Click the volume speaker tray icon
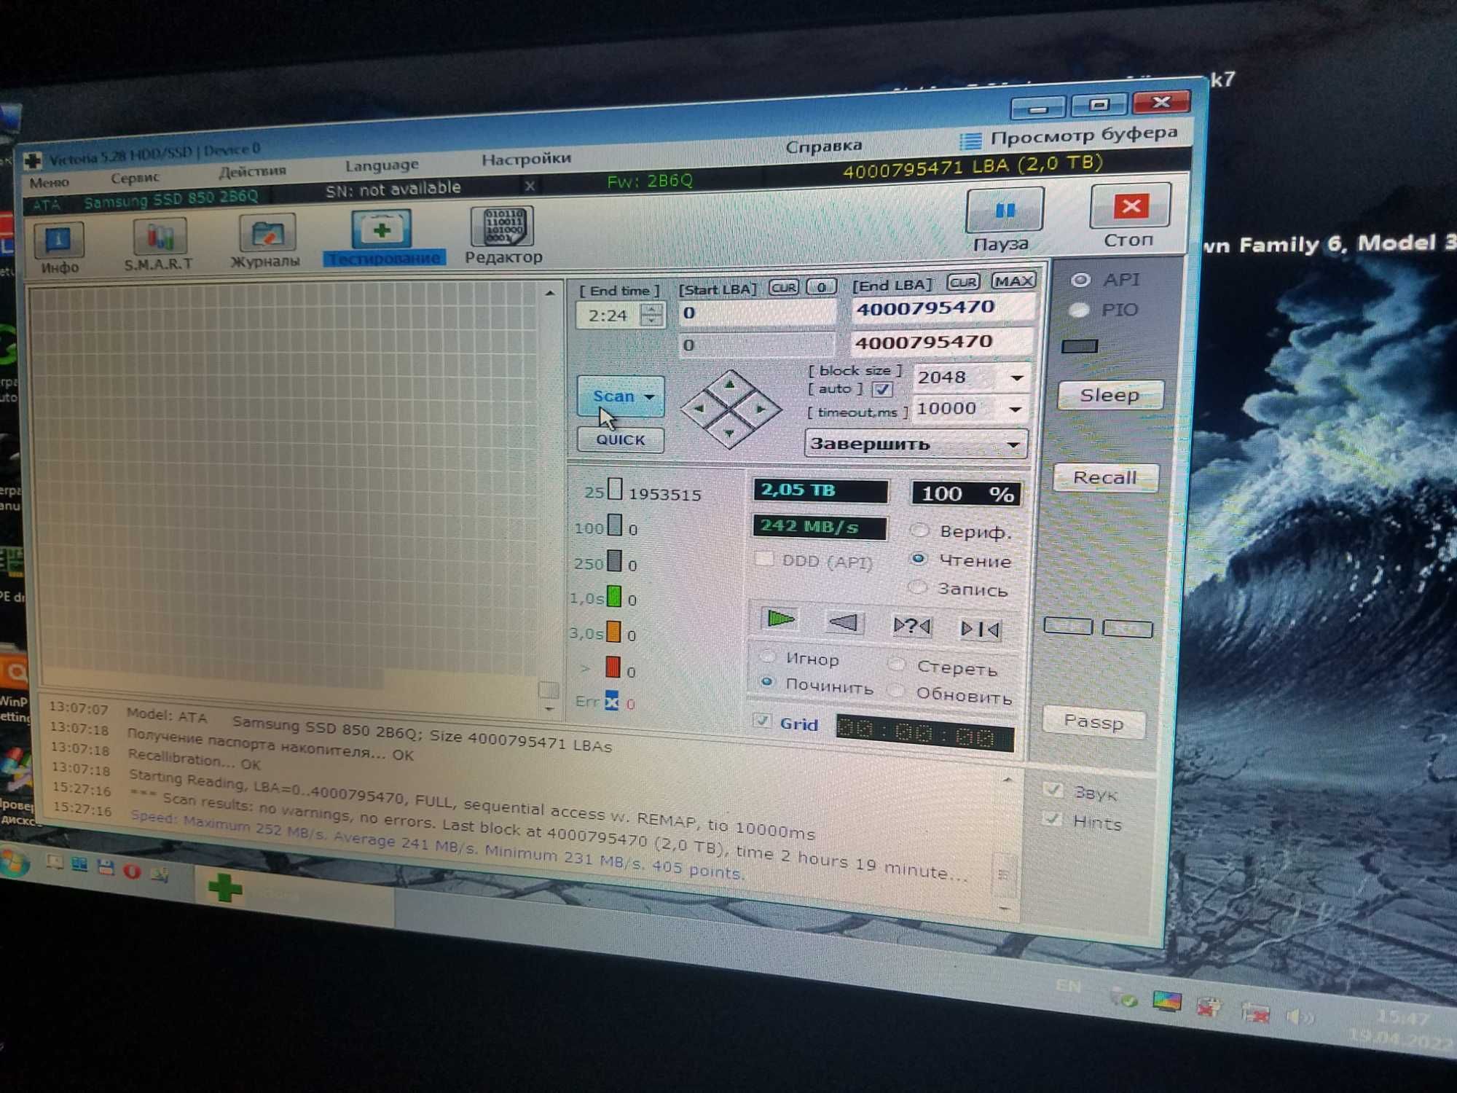Image resolution: width=1457 pixels, height=1093 pixels. (1298, 1016)
